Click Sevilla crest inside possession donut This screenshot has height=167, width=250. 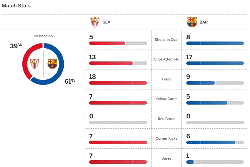pos(34,64)
